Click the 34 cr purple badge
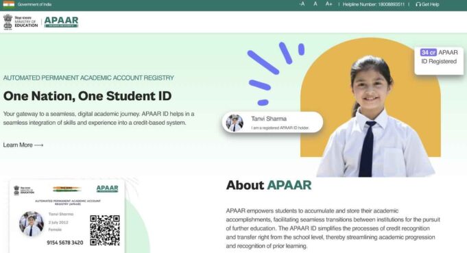Viewport: 467px width, 253px height. [429, 52]
